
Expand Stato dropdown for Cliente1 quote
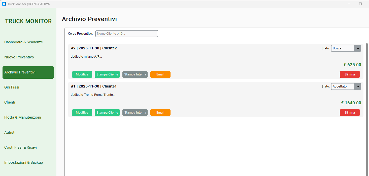click(346, 86)
